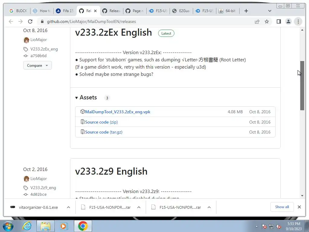
Task: Download MaiDumpTool_V233.2zEx_eng.vpk
Action: click(x=118, y=112)
